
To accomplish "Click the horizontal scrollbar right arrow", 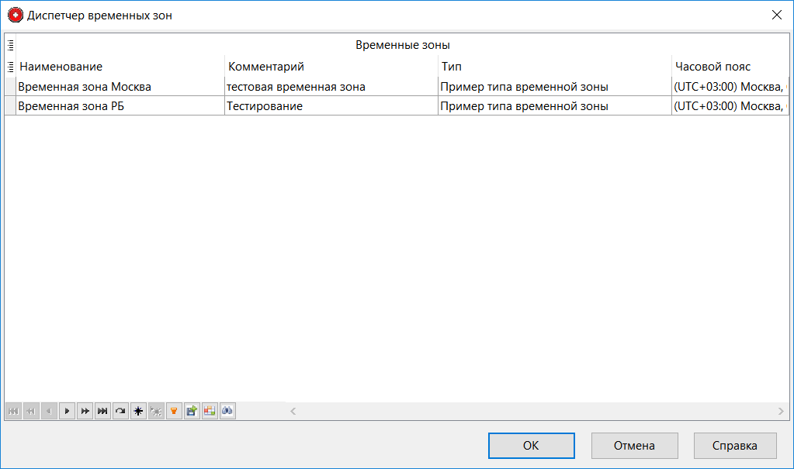I will [782, 411].
